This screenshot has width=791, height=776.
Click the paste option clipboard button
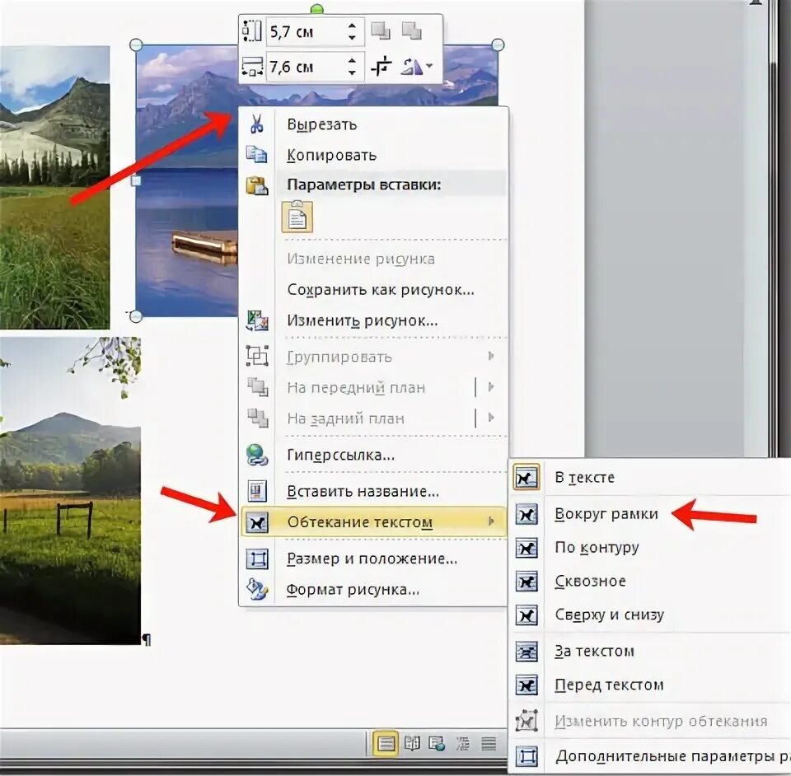point(297,217)
